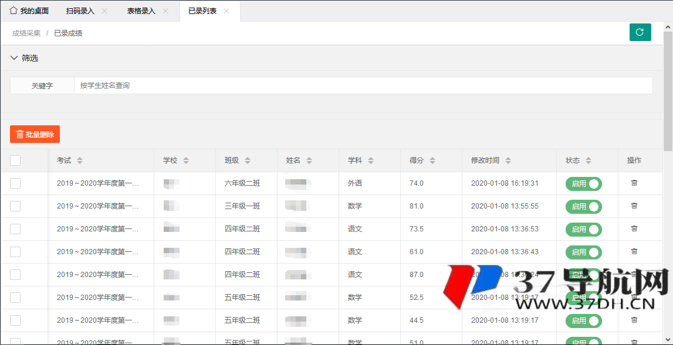Click the 批量删除 button
Viewport: 673px width, 345px height.
point(35,134)
